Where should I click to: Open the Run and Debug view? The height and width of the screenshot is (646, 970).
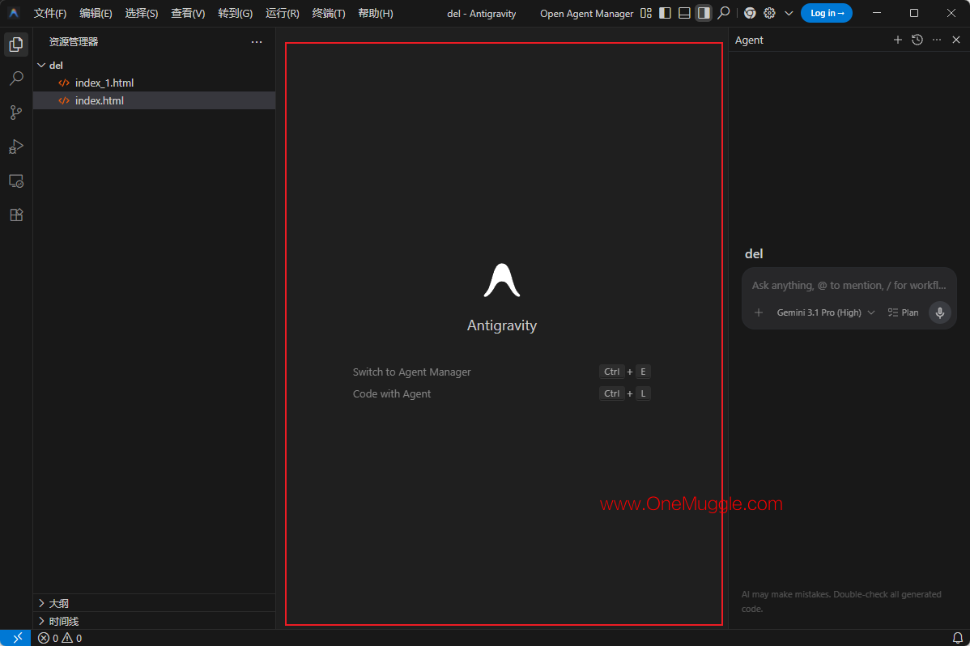tap(16, 147)
